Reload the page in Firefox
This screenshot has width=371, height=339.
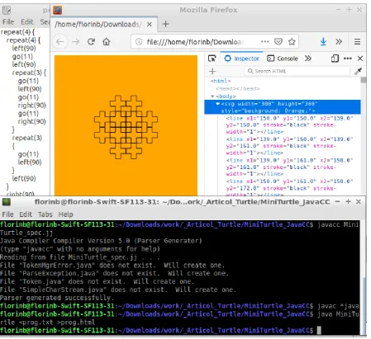[x=91, y=42]
